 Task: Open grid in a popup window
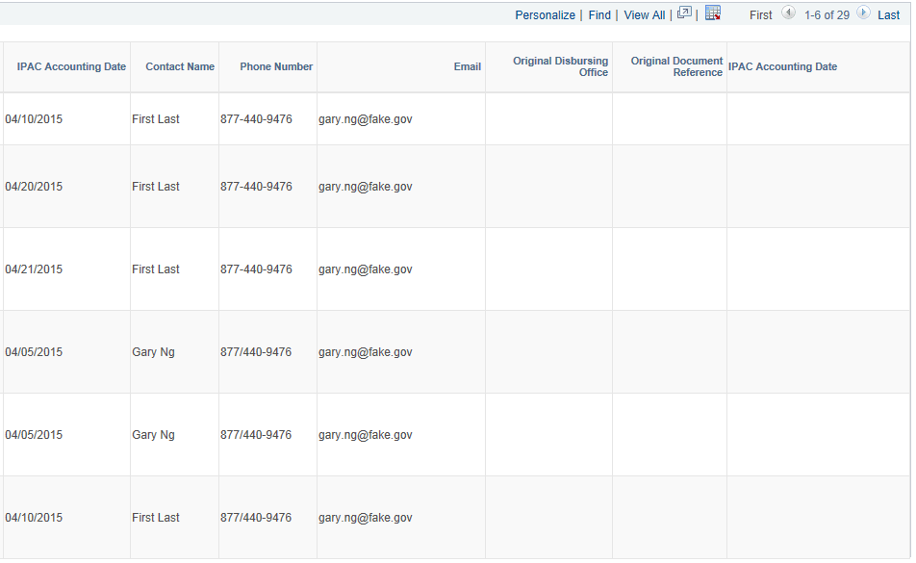pyautogui.click(x=683, y=12)
